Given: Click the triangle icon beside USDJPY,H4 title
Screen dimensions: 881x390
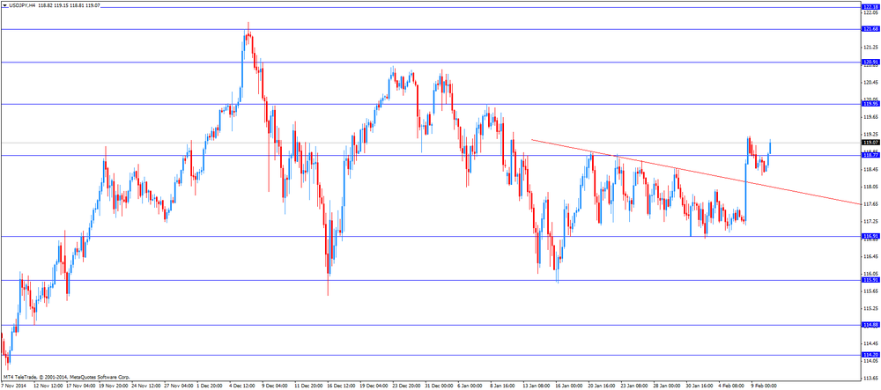Looking at the screenshot, I should 4,4.
